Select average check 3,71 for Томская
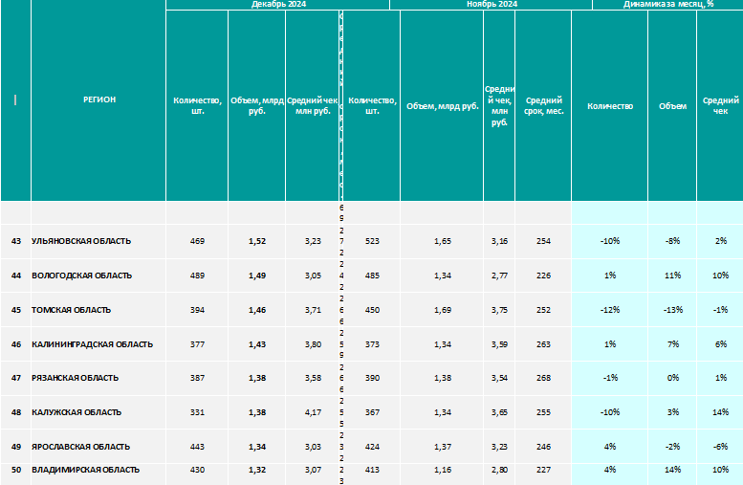 pyautogui.click(x=313, y=310)
